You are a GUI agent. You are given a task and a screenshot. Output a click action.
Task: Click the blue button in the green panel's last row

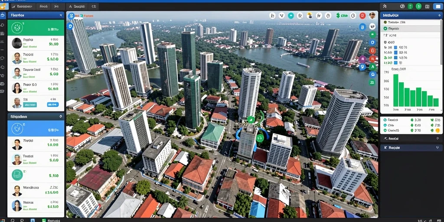52,104
